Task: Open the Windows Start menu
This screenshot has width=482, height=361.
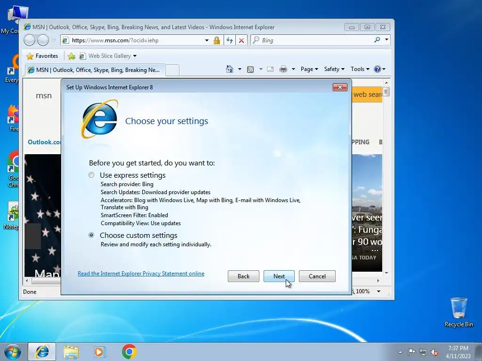Action: point(13,352)
